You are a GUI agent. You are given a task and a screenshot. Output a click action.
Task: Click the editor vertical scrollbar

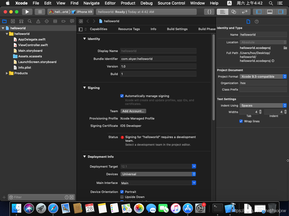(214, 77)
